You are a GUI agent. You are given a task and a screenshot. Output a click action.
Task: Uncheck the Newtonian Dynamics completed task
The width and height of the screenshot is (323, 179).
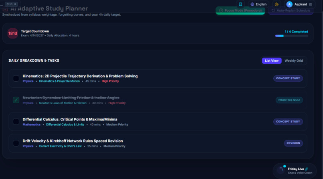point(16,100)
